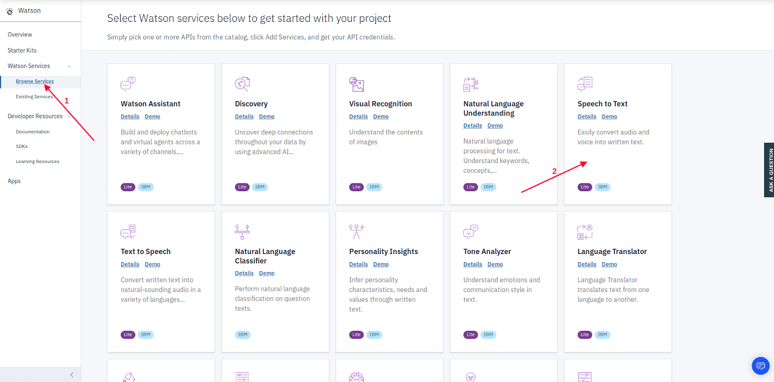Viewport: 774px width, 382px height.
Task: Collapse the sidebar with the bottom chevron
Action: [72, 375]
